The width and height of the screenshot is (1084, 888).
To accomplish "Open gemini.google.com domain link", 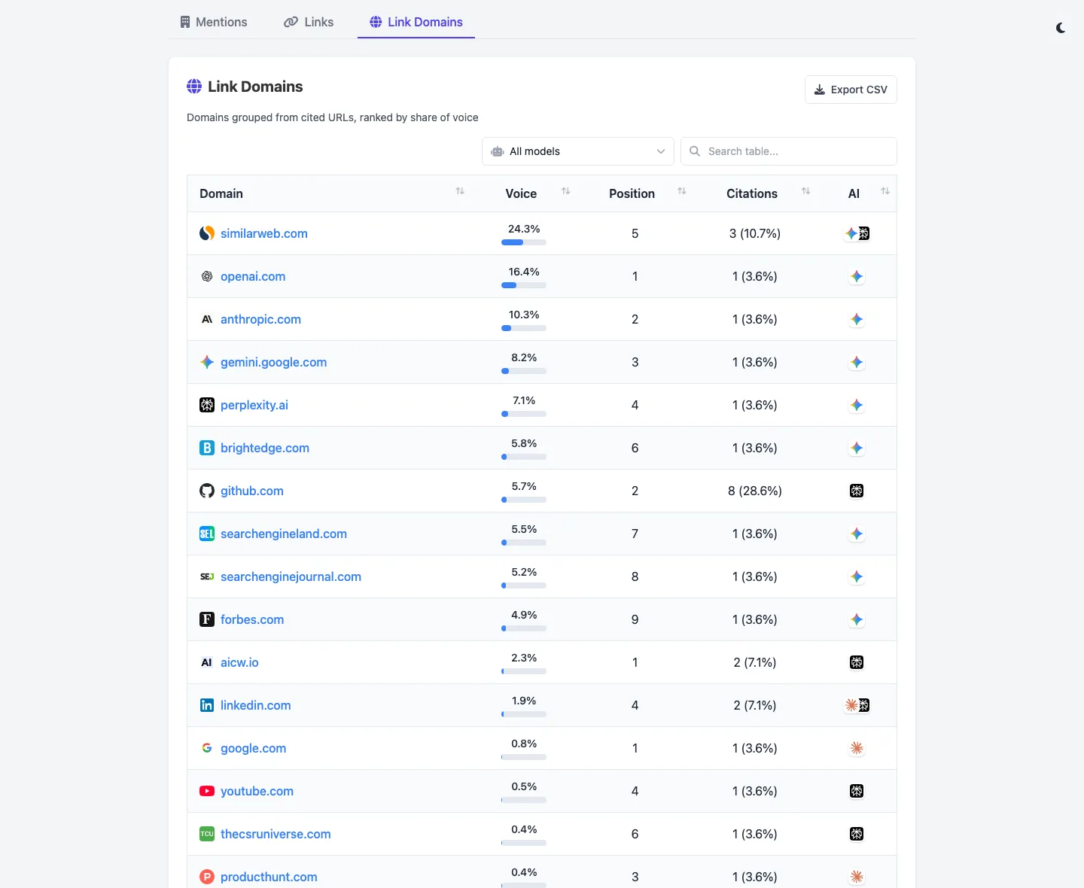I will [x=273, y=362].
